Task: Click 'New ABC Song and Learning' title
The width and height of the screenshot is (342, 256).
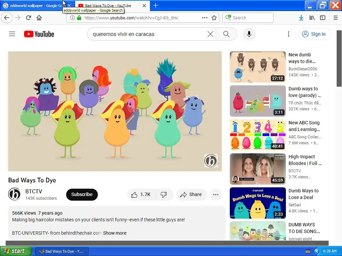Action: click(x=304, y=126)
